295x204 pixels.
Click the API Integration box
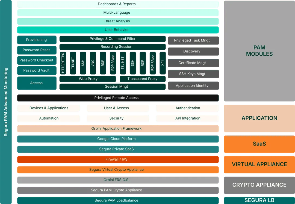pyautogui.click(x=188, y=119)
